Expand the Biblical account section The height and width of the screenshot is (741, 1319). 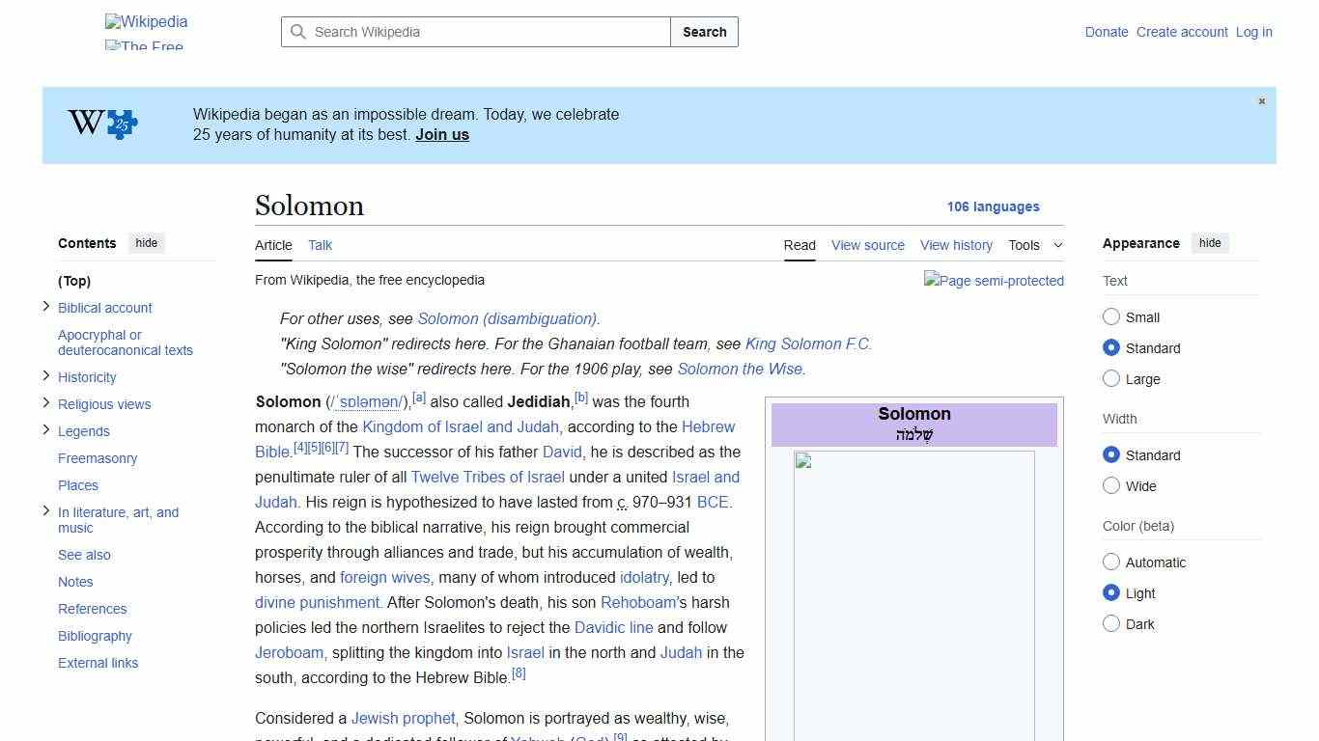click(x=46, y=306)
